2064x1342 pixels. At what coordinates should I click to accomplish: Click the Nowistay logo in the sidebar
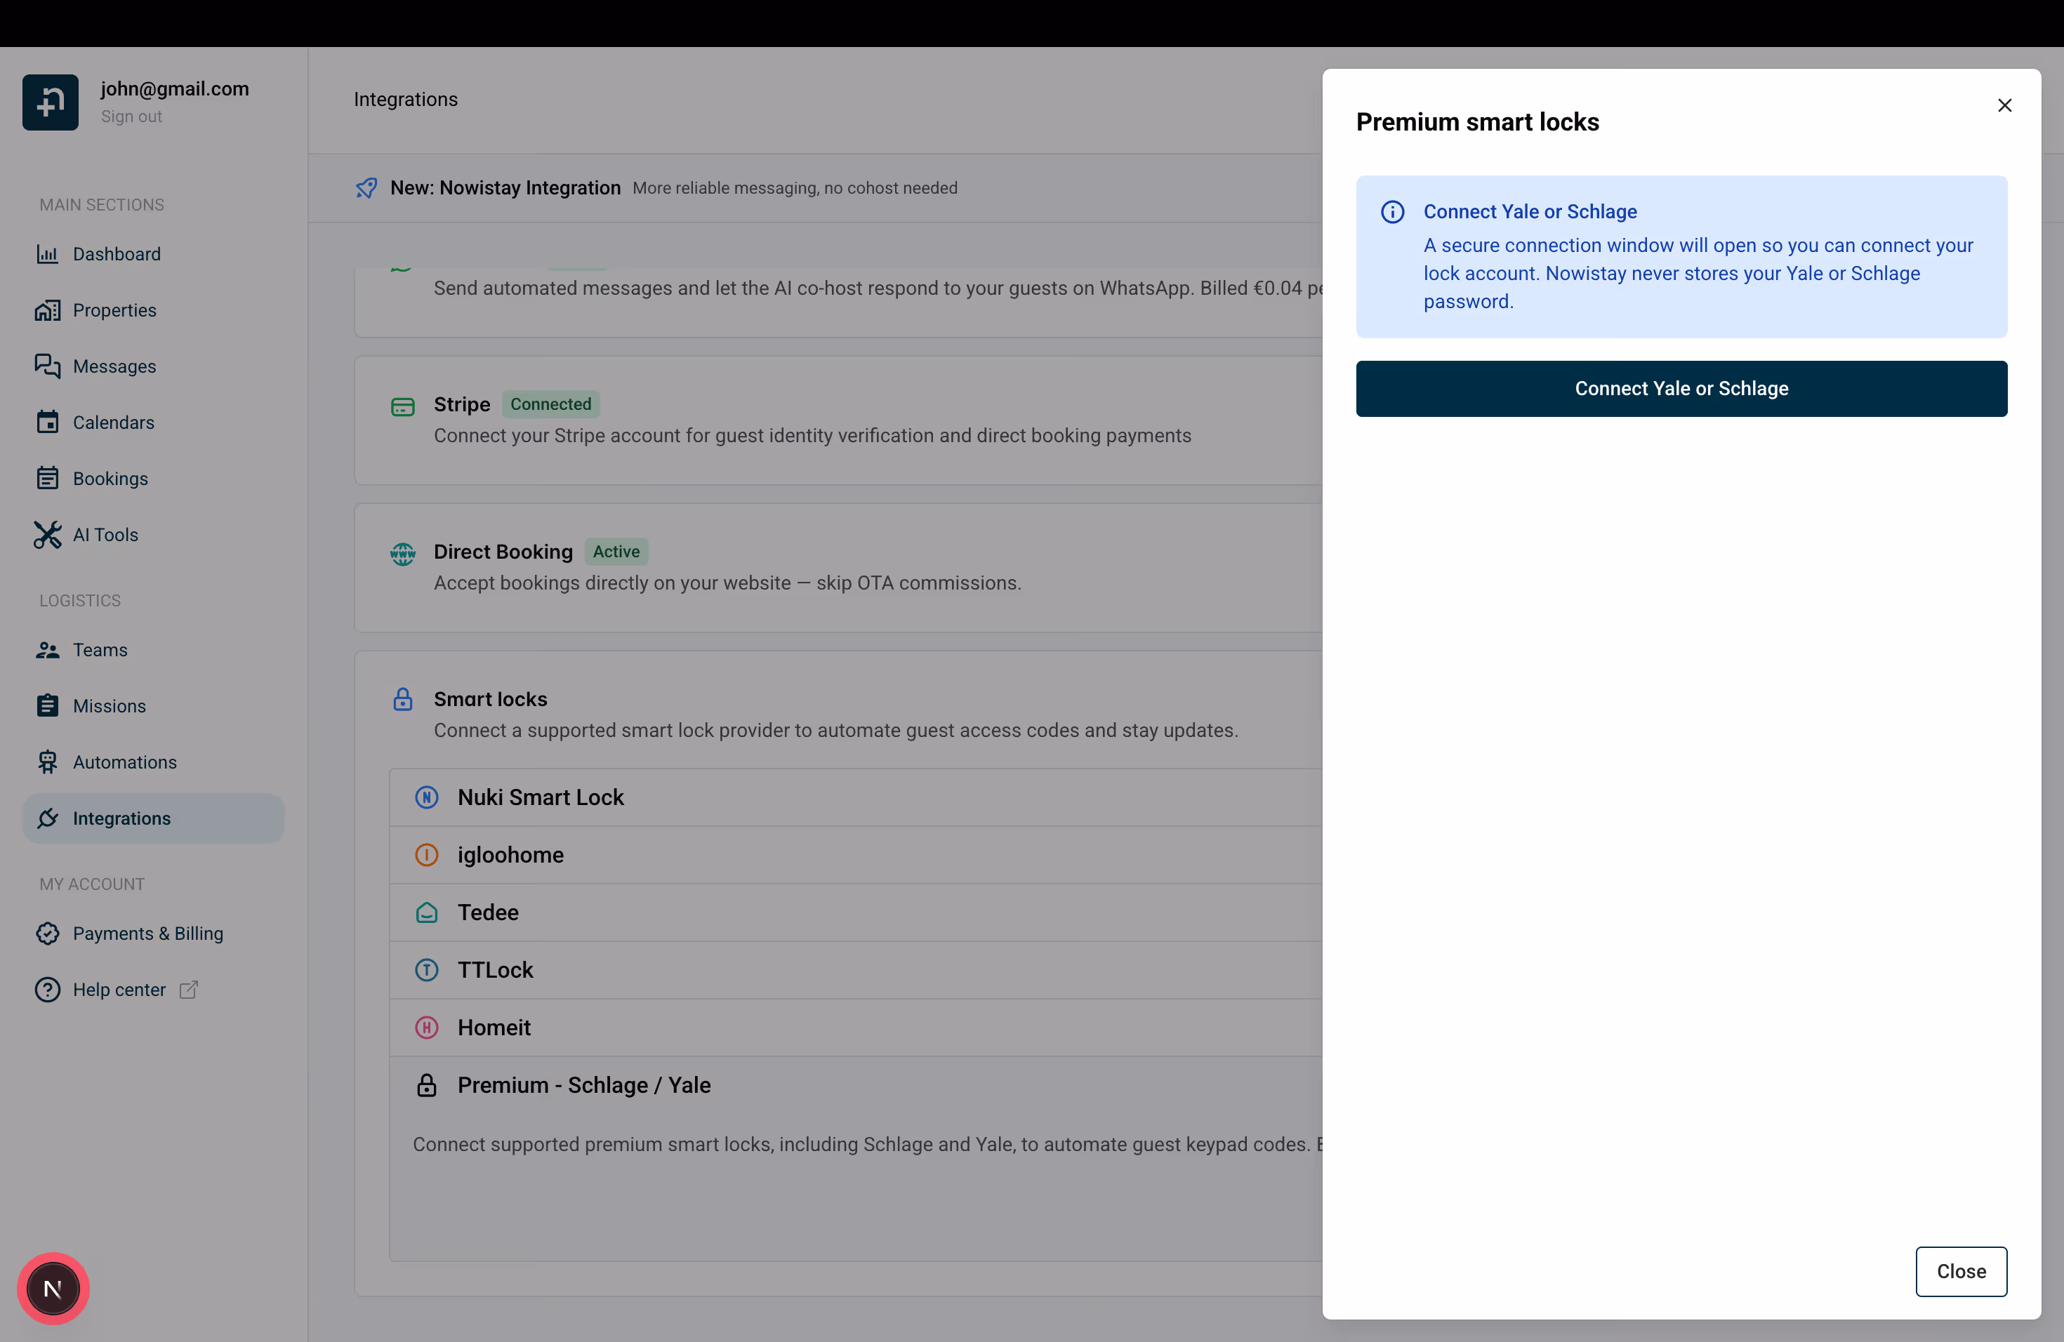[x=51, y=102]
